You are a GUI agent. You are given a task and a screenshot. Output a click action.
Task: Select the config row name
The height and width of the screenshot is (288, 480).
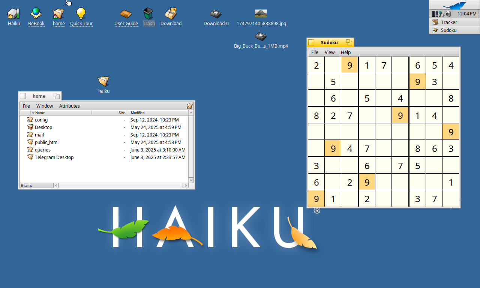pos(41,120)
